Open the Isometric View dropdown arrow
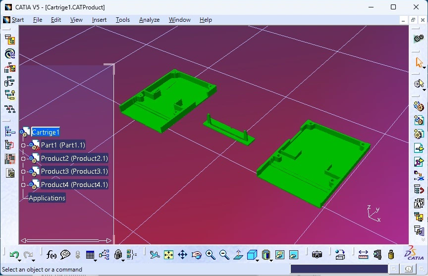 coord(258,261)
